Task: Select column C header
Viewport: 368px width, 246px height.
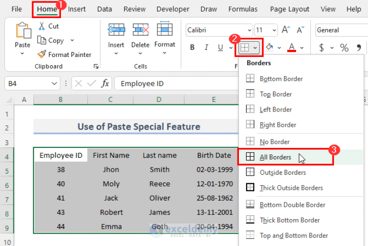Action: 110,100
